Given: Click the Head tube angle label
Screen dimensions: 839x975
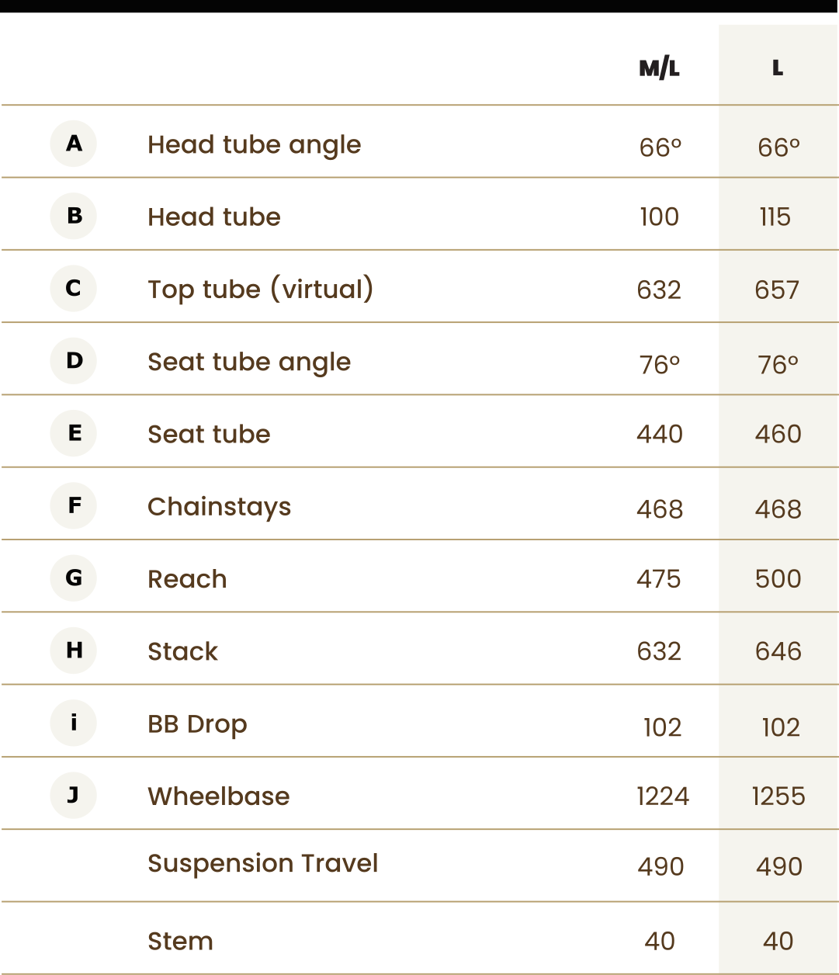Looking at the screenshot, I should 255,145.
